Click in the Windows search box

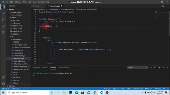[28, 93]
